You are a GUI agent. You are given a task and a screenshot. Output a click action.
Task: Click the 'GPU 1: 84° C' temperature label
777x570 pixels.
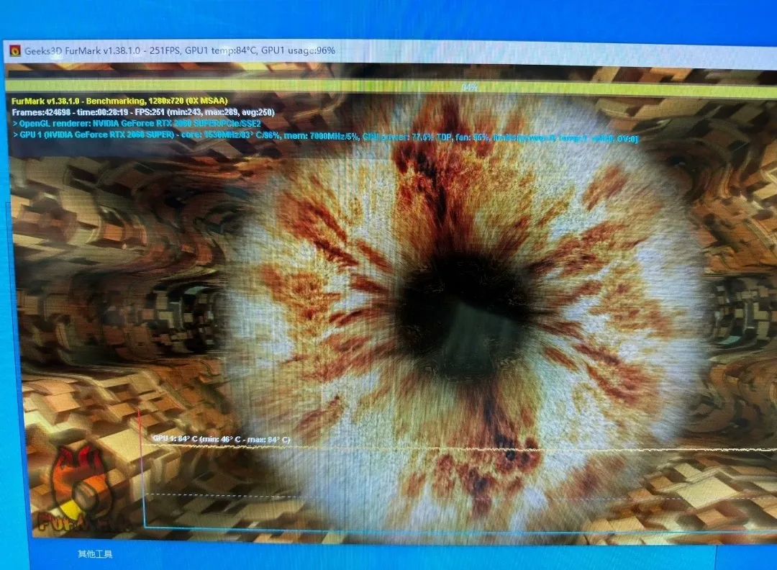point(222,439)
